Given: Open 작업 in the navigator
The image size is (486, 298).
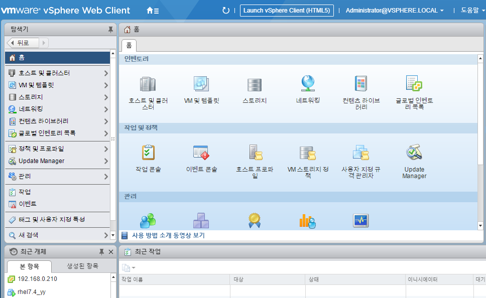Looking at the screenshot, I should tap(58, 192).
